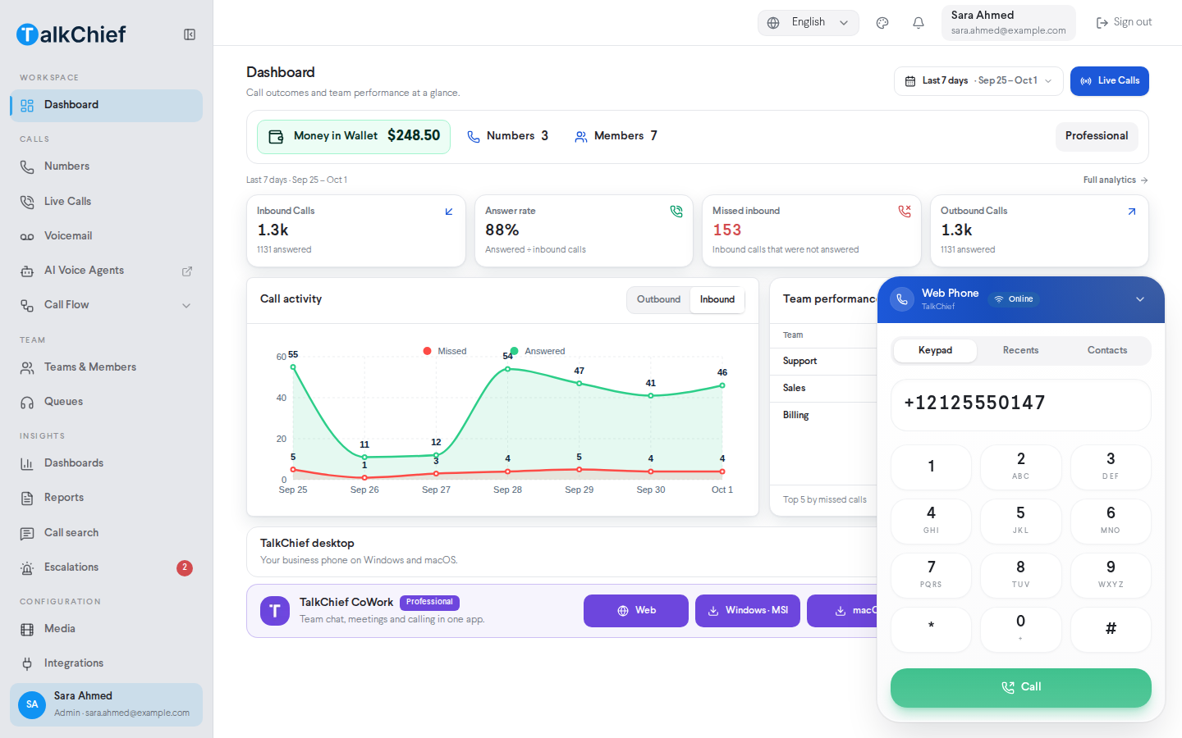The image size is (1182, 738).
Task: Open Dashboard in the sidebar
Action: click(x=107, y=105)
